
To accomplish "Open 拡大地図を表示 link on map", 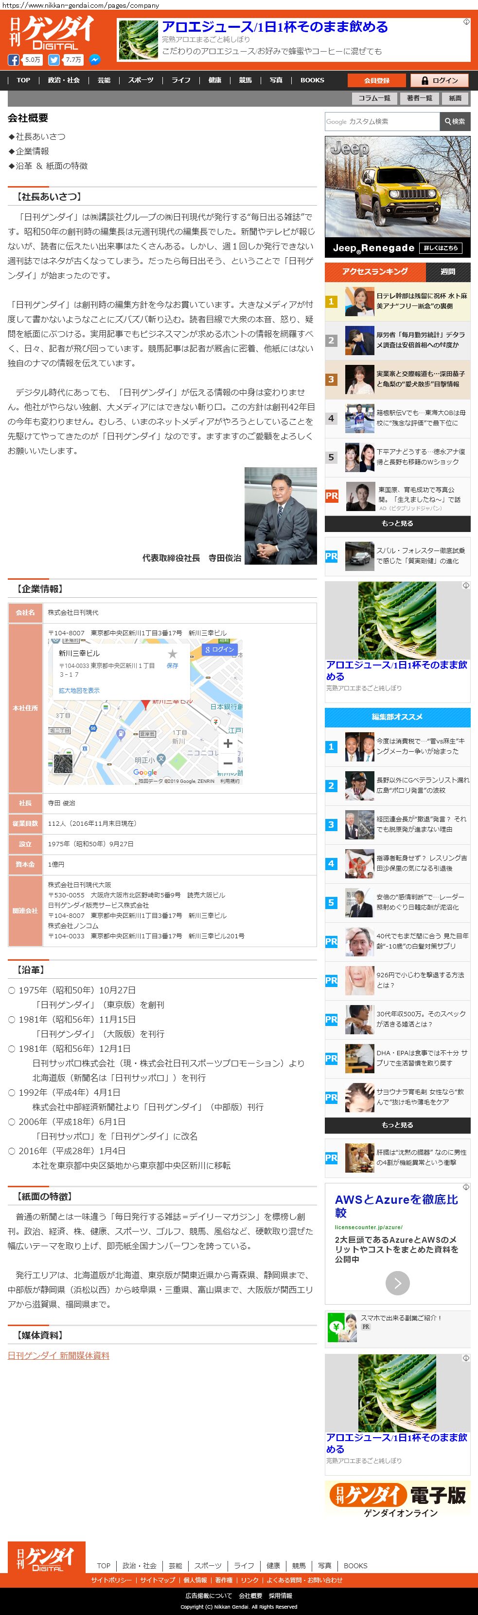I will (79, 690).
